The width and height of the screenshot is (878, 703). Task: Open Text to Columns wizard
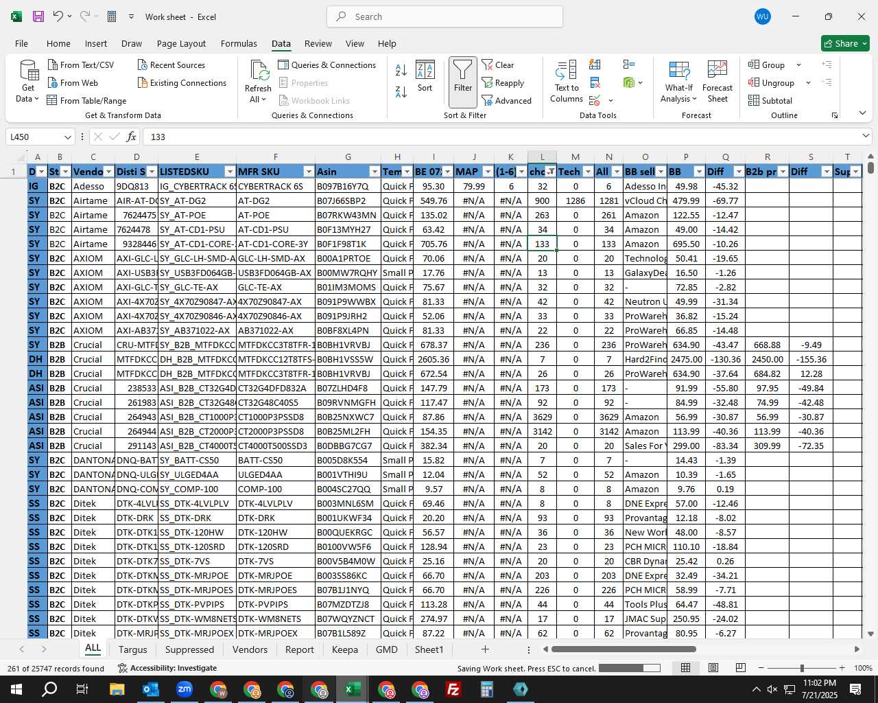click(567, 82)
